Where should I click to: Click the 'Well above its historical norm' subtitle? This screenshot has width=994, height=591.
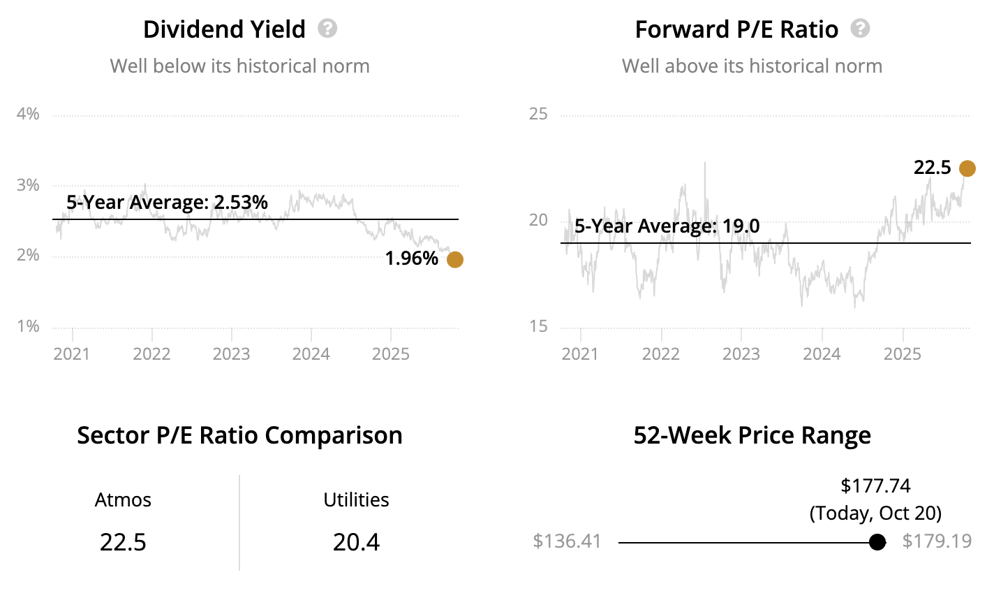tap(752, 66)
